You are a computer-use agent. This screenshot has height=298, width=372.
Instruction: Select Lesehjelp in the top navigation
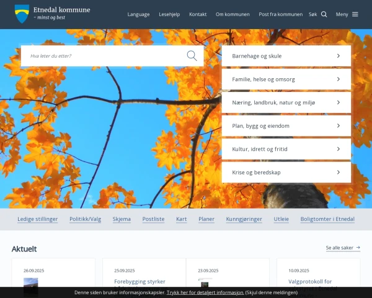[x=169, y=14]
